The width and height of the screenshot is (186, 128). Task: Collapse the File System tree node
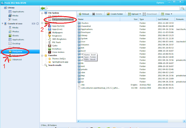(42, 13)
